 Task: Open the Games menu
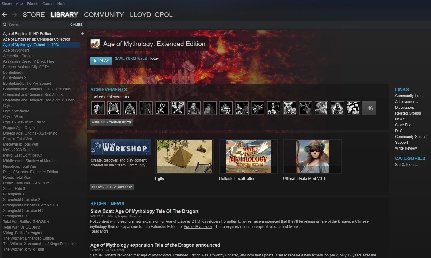tap(48, 4)
